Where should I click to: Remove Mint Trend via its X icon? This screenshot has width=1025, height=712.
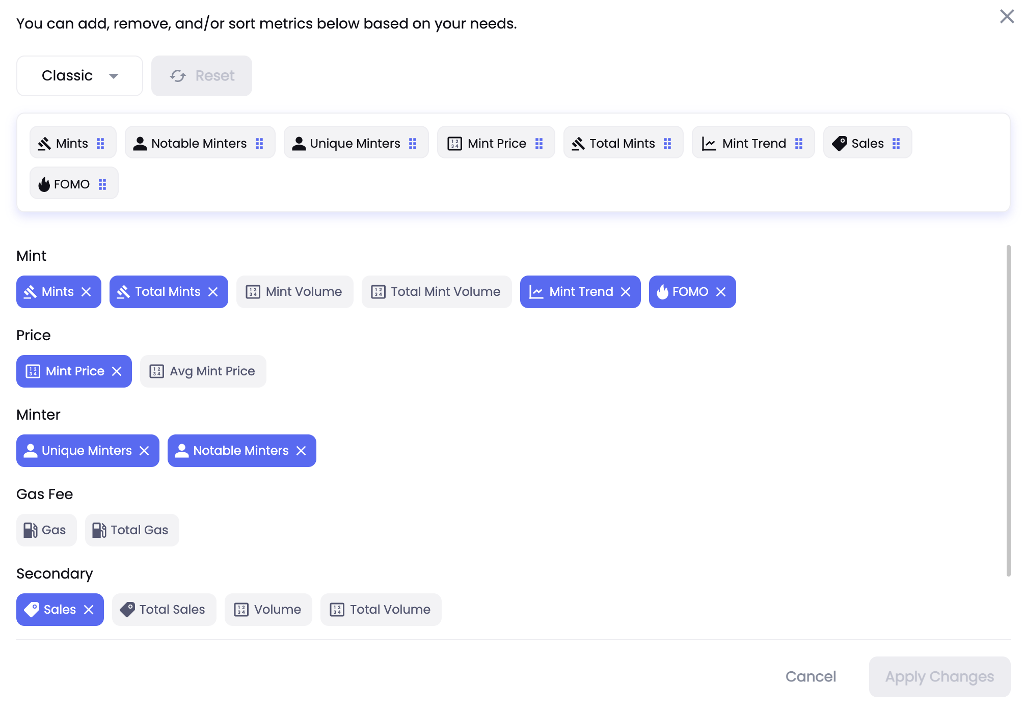point(626,292)
